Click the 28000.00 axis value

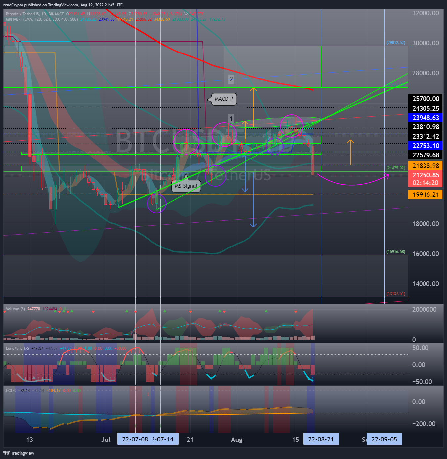(426, 73)
